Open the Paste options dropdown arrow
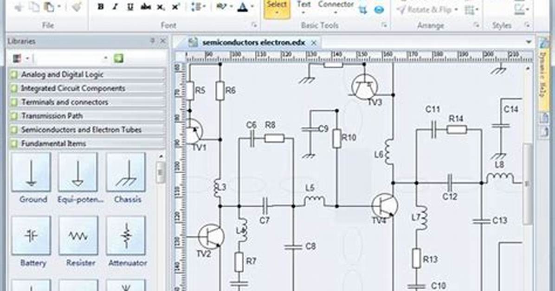This screenshot has width=555, height=291. coord(59,7)
